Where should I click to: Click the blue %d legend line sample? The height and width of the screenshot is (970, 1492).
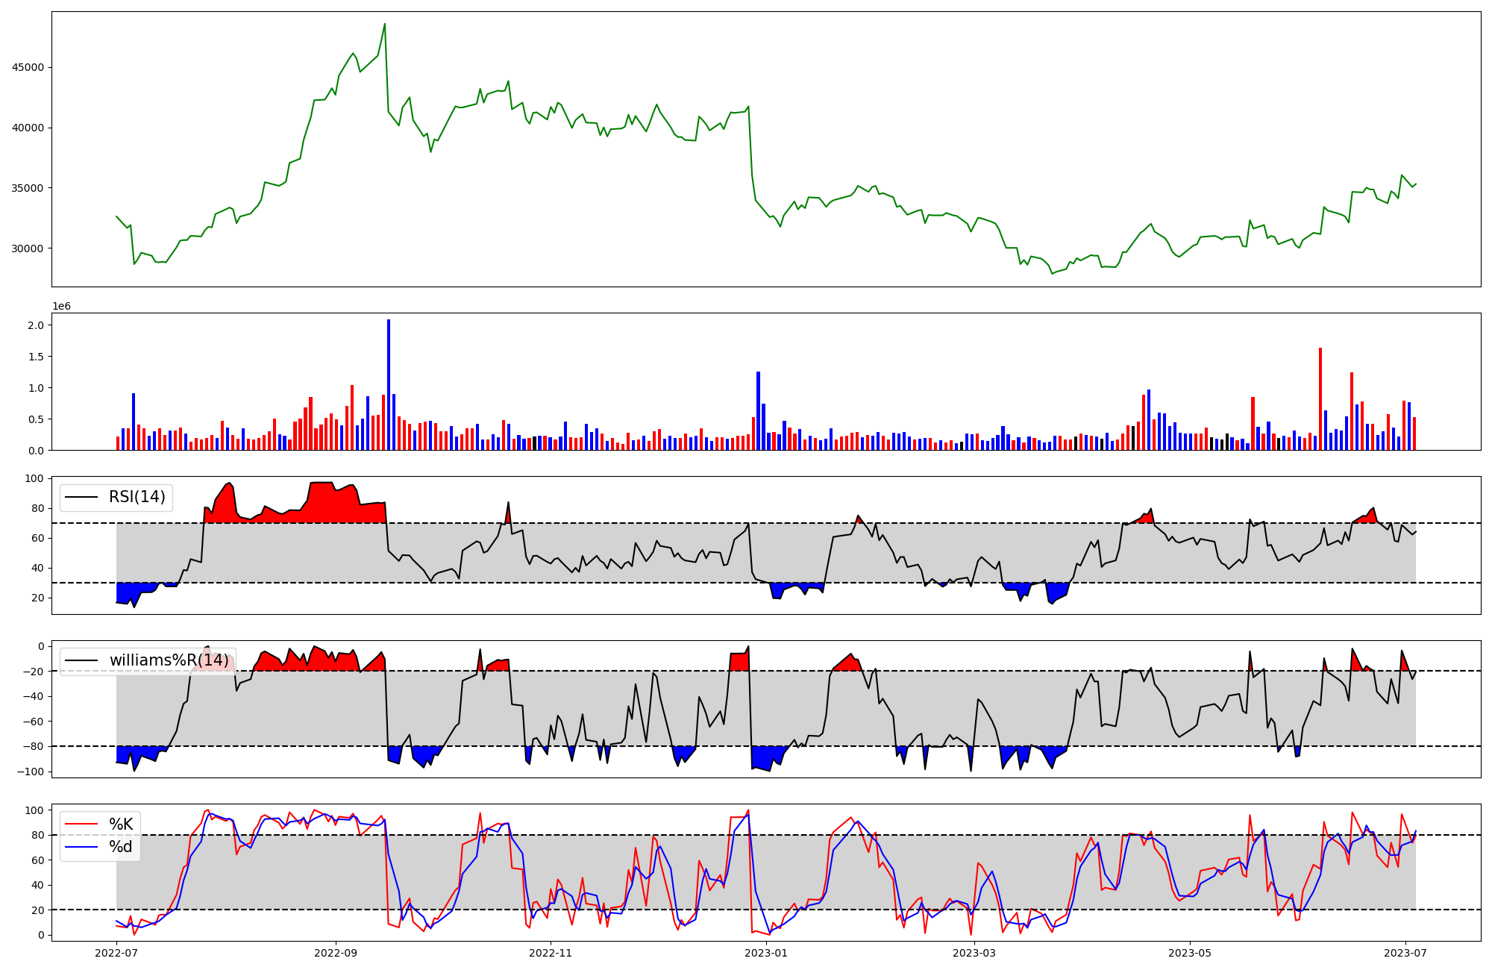(81, 847)
